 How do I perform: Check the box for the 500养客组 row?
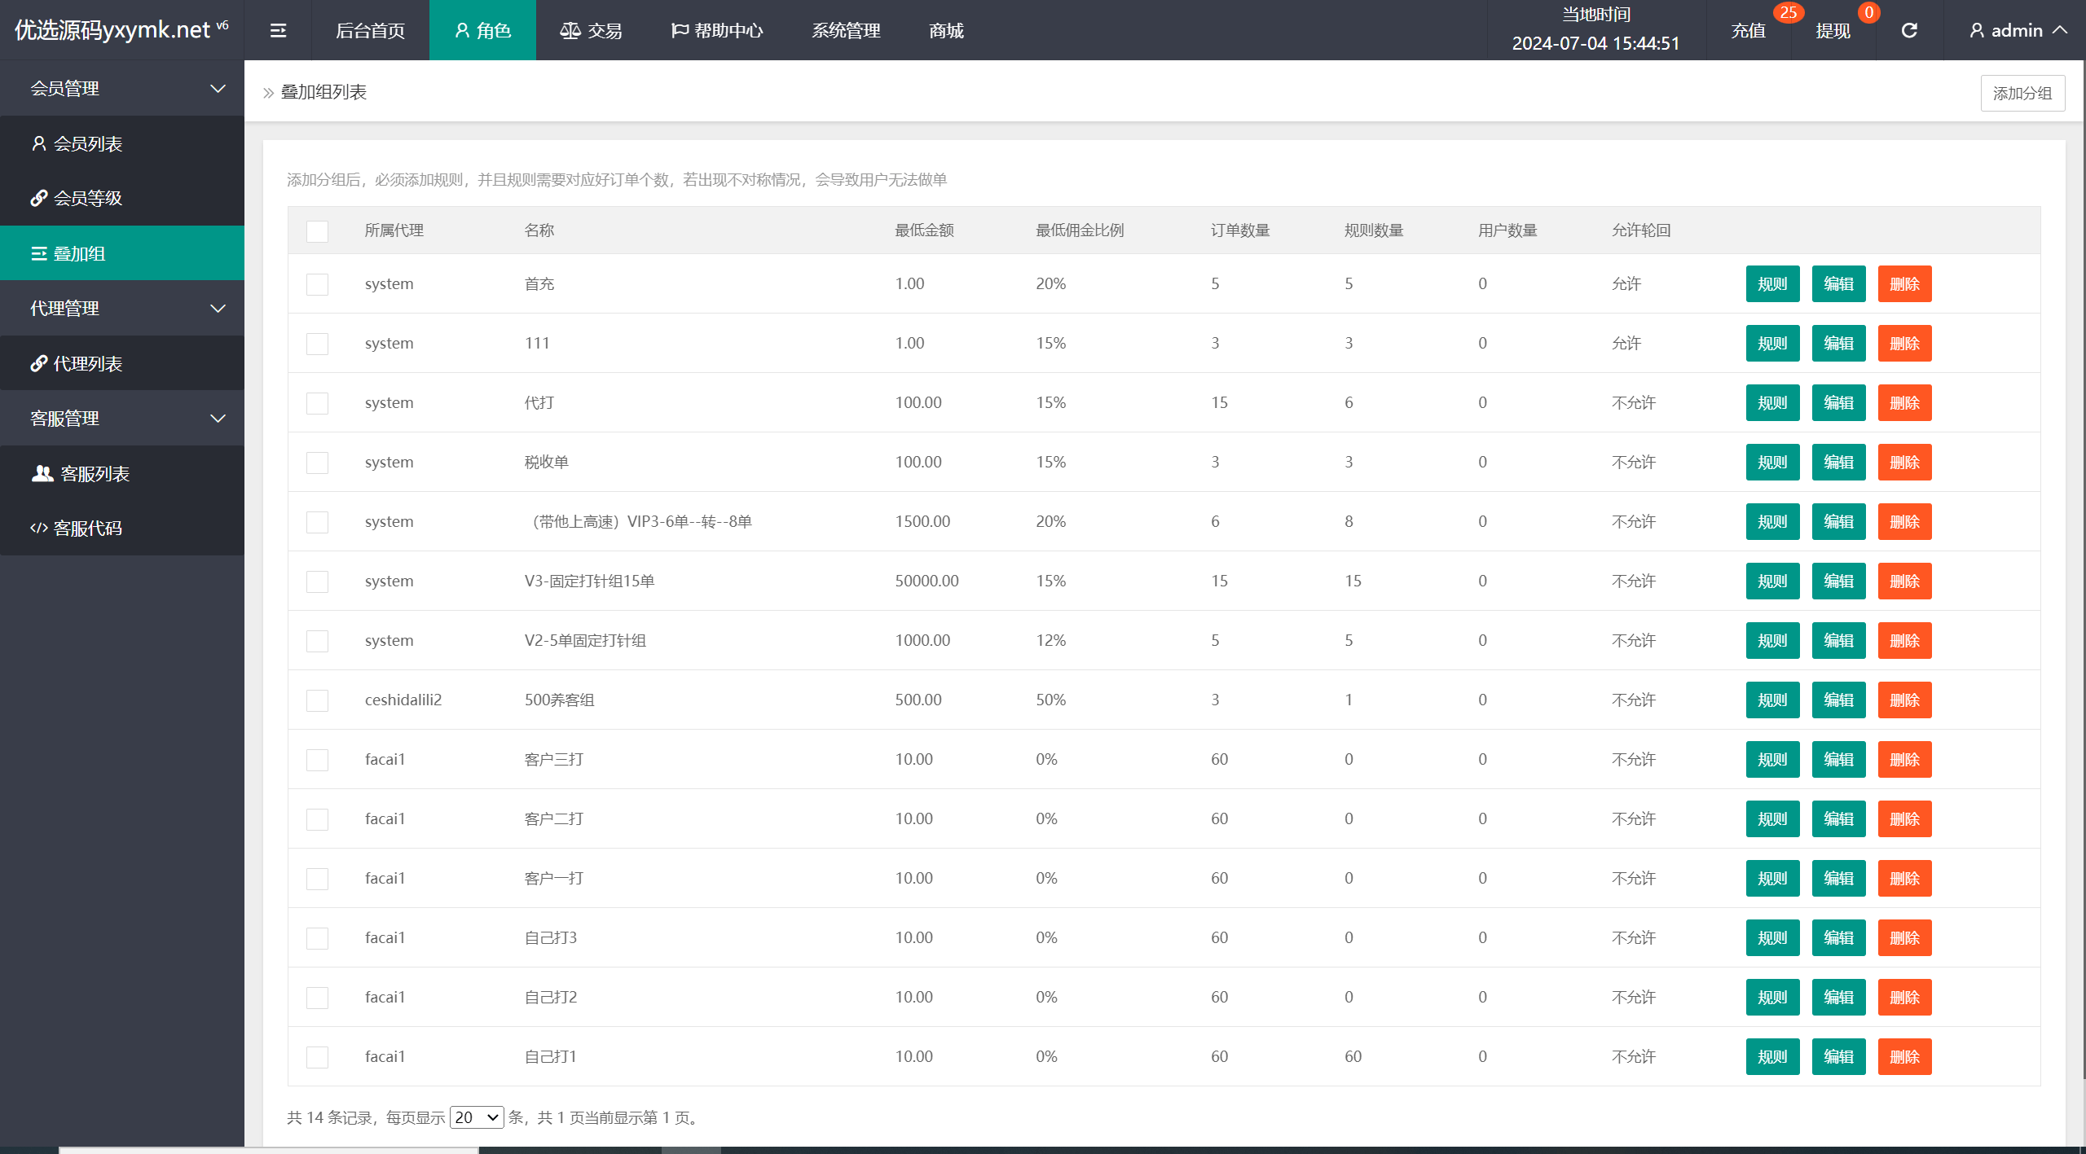(x=317, y=700)
